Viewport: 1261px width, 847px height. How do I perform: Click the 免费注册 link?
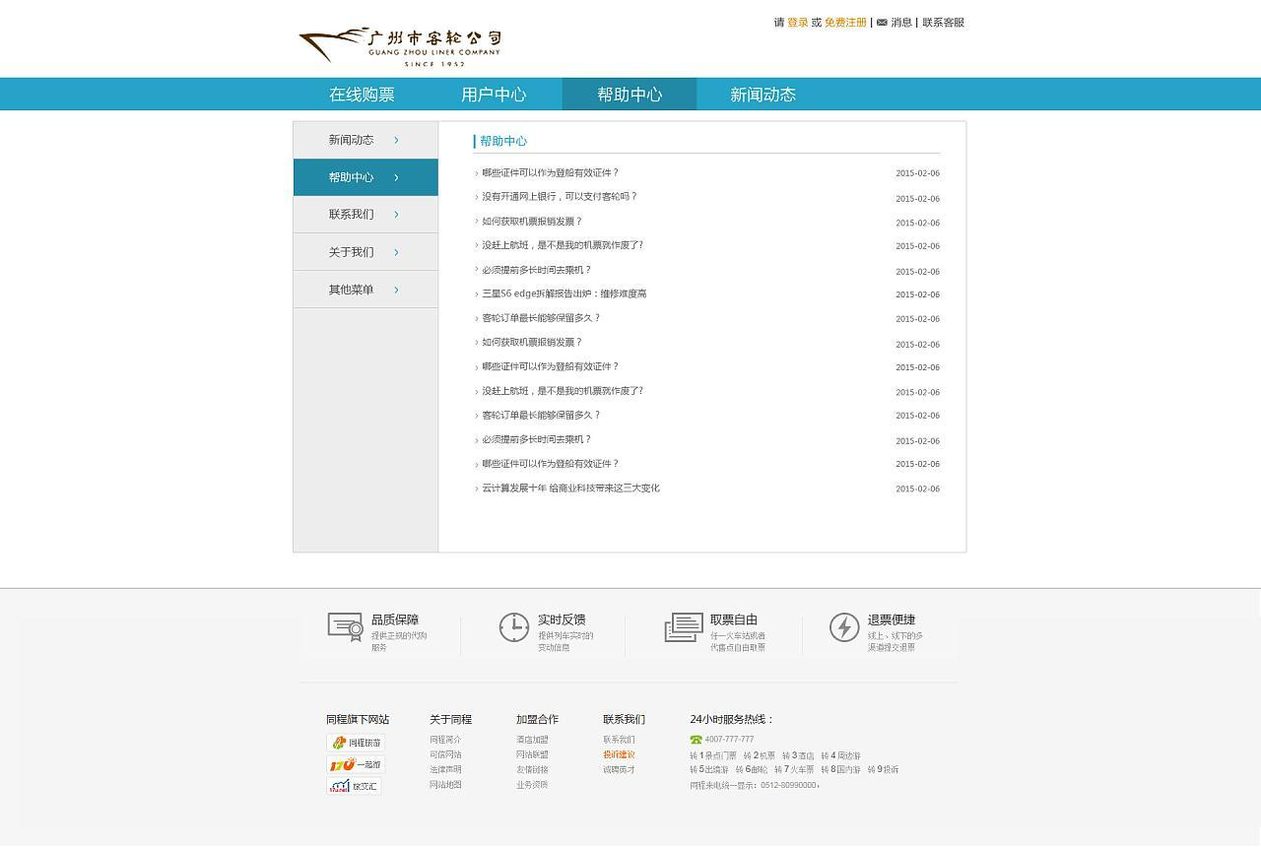[846, 23]
